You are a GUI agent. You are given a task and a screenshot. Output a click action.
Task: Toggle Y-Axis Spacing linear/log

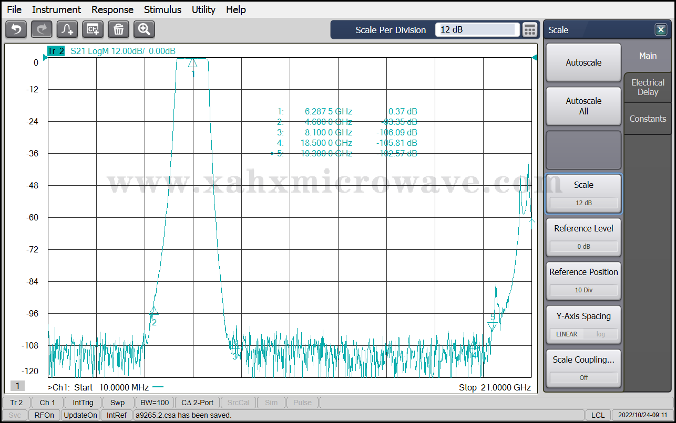click(x=583, y=325)
